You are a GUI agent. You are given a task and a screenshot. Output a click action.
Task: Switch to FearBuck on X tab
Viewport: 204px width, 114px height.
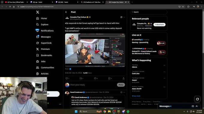click(92, 2)
